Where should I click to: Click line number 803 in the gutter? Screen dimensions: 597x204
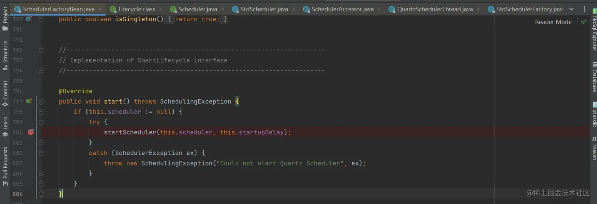click(17, 163)
